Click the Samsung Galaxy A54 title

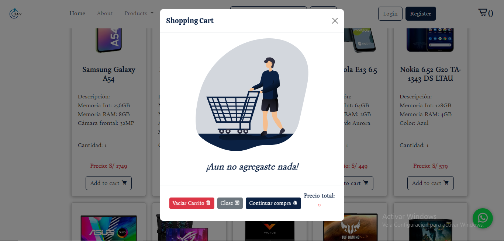(x=108, y=74)
